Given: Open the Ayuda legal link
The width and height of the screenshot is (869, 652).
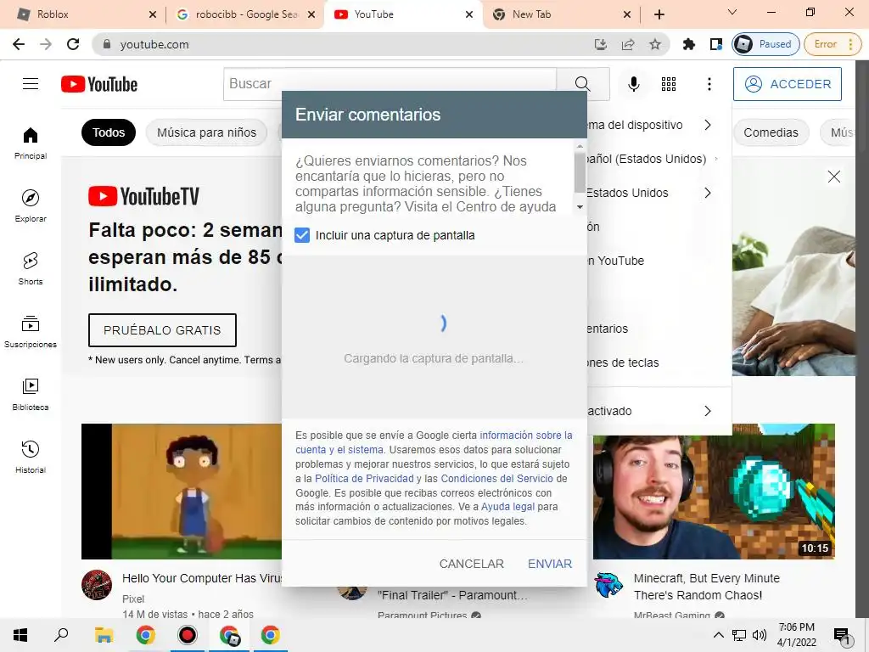Looking at the screenshot, I should (507, 507).
